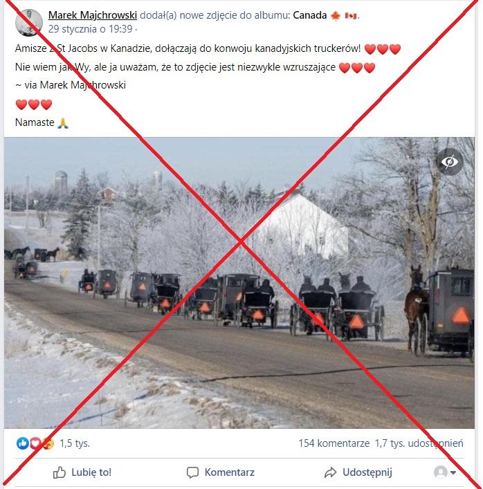Screen dimensions: 483x489
Task: Click the red heart reaction icon
Action: pos(35,443)
